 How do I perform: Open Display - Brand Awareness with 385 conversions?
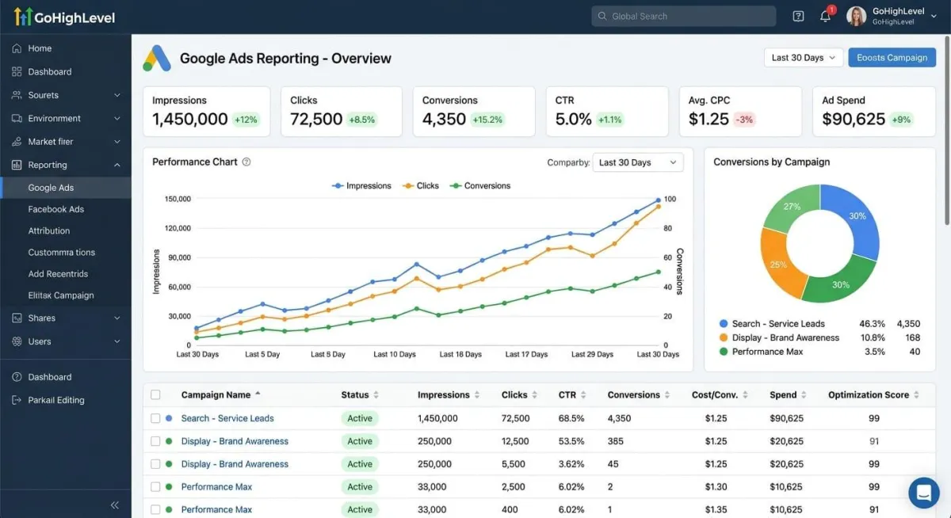(x=235, y=441)
